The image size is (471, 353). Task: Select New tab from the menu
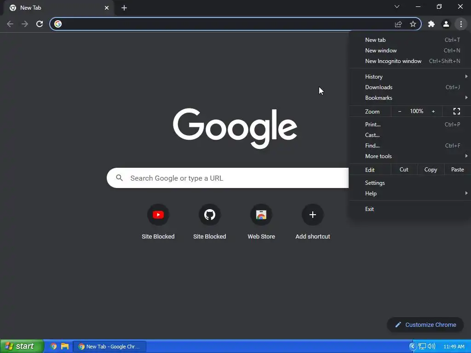410,40
